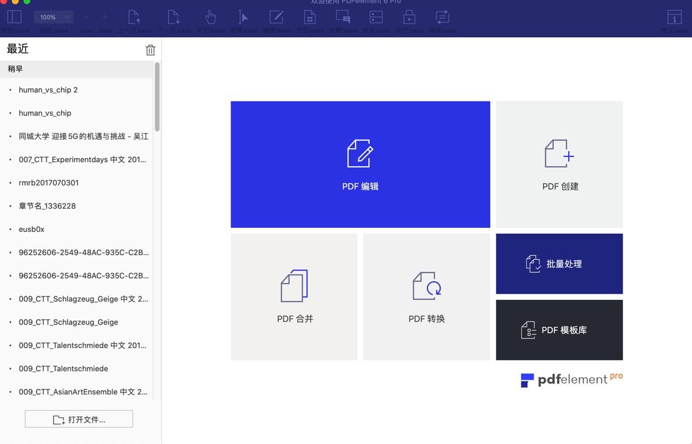The height and width of the screenshot is (444, 692).
Task: Click the 打开文件... button
Action: (x=79, y=419)
